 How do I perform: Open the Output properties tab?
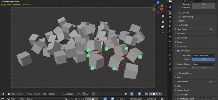pyautogui.click(x=170, y=17)
